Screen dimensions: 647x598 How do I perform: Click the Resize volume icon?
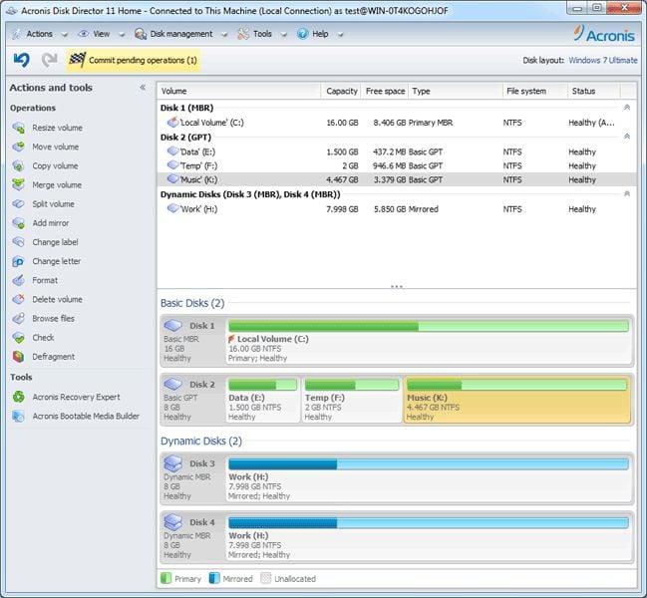pos(19,128)
